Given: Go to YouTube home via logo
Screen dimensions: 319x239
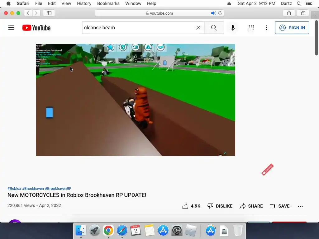Looking at the screenshot, I should (36, 28).
